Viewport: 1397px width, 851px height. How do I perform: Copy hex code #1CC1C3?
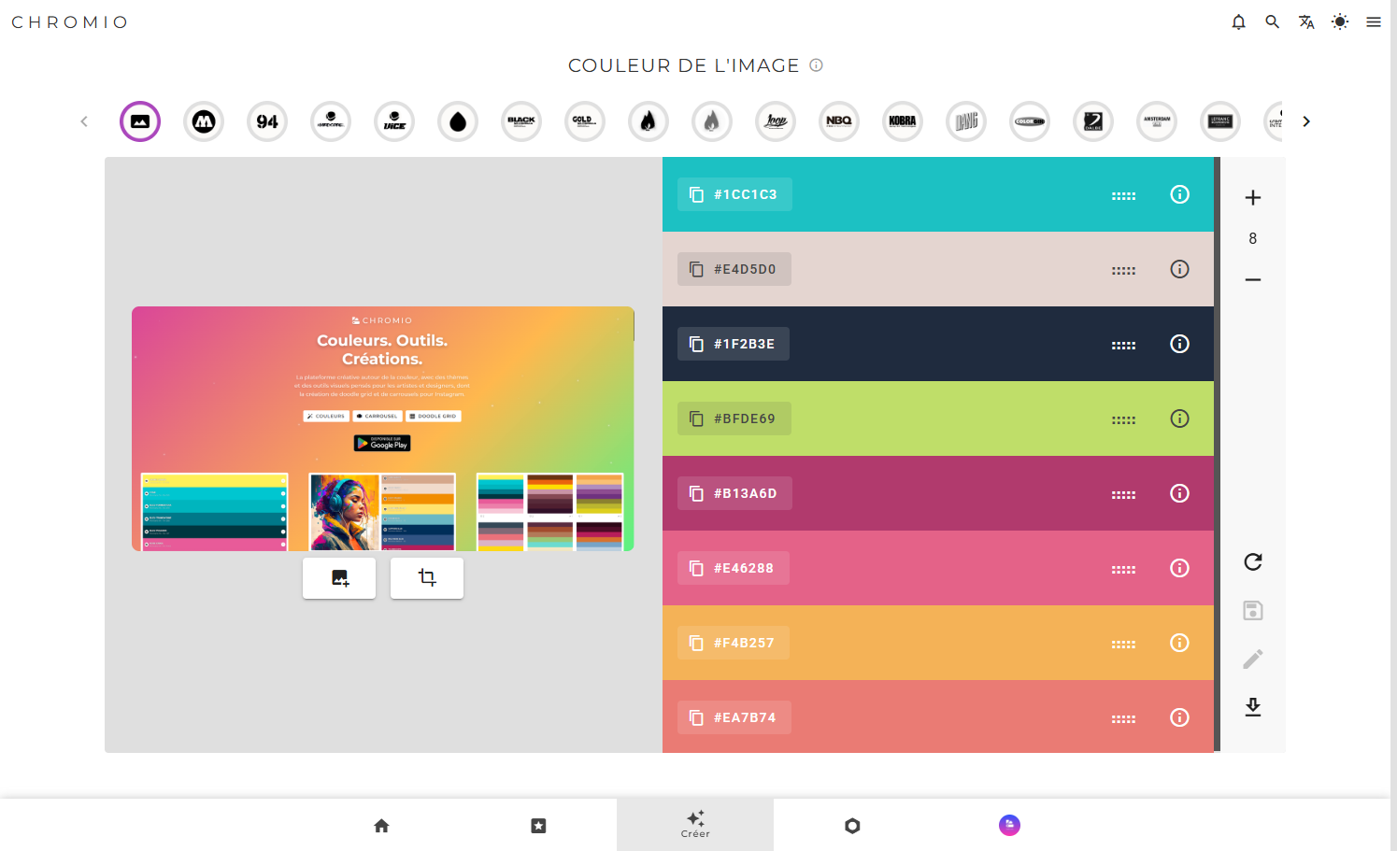[x=734, y=194]
